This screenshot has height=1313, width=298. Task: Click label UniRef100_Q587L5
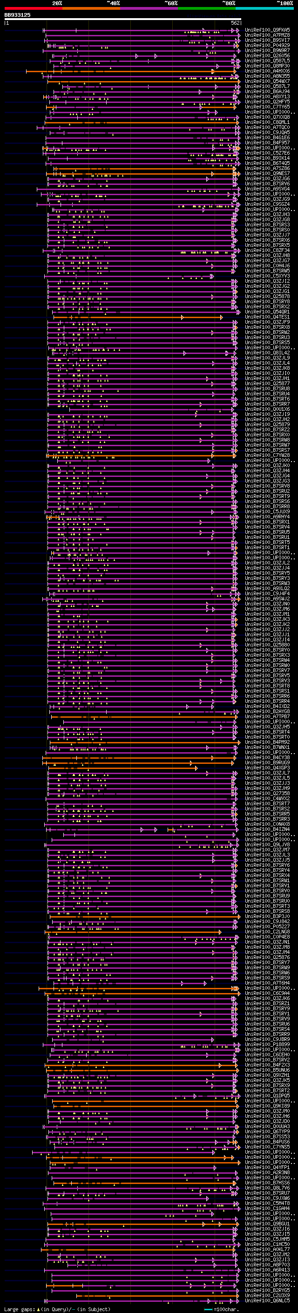click(x=267, y=61)
